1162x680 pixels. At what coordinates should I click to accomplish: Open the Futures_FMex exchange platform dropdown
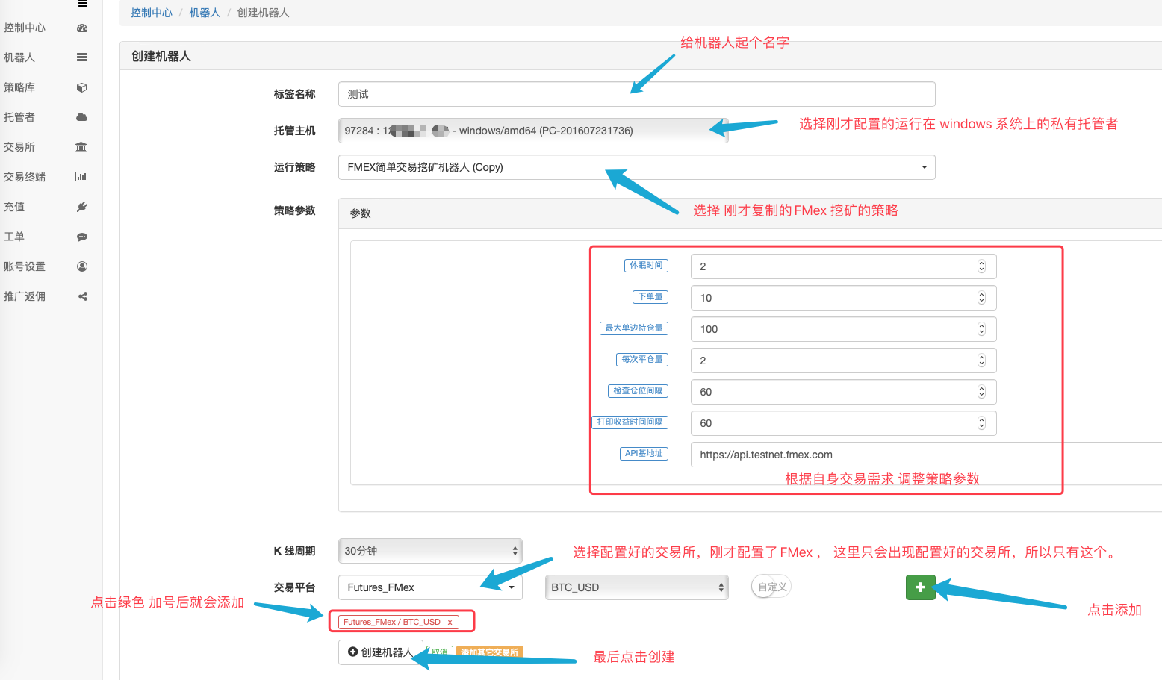(x=430, y=587)
